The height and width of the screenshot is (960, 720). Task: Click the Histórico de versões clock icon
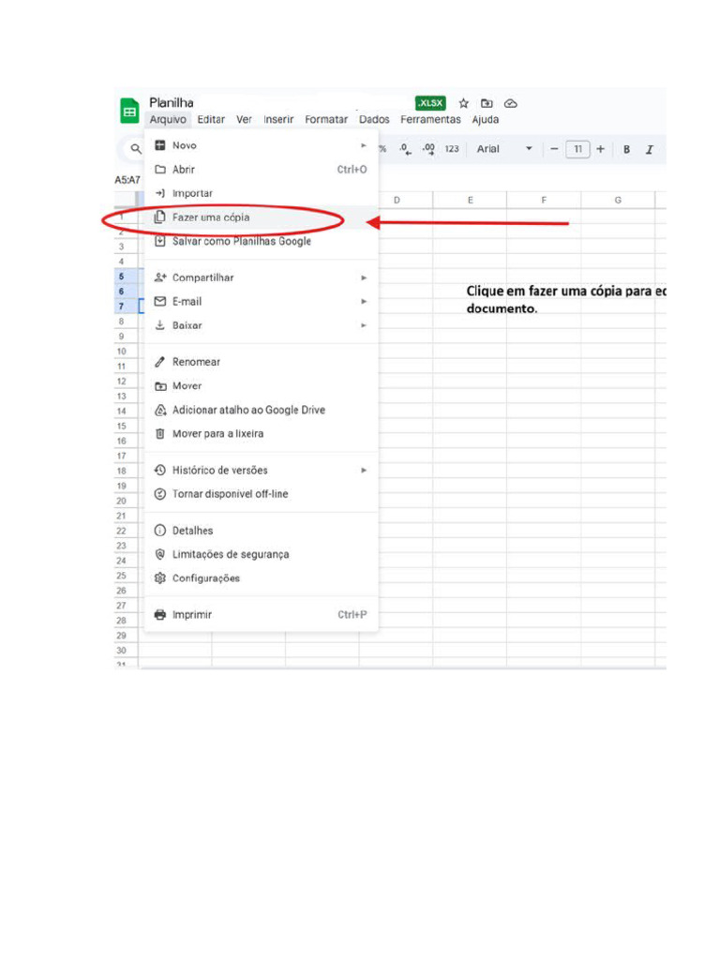[x=159, y=471]
